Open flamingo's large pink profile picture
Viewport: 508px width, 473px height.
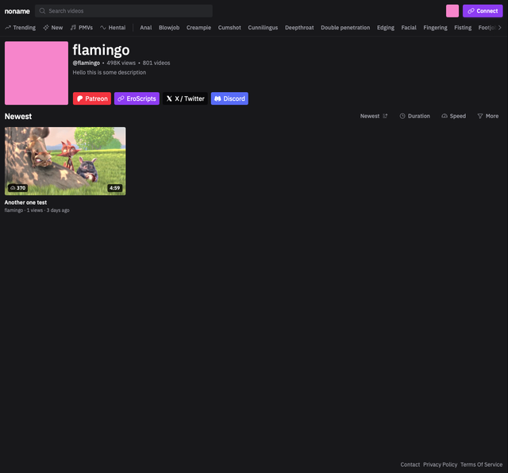click(x=37, y=73)
